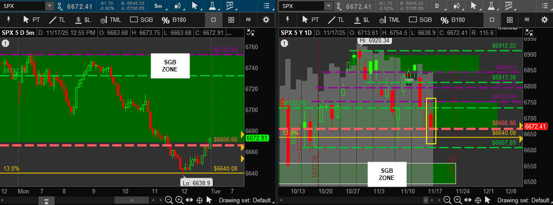The image size is (553, 205).
Task: Zoom in using the right chart's magnifier plus
Action: point(458,200)
